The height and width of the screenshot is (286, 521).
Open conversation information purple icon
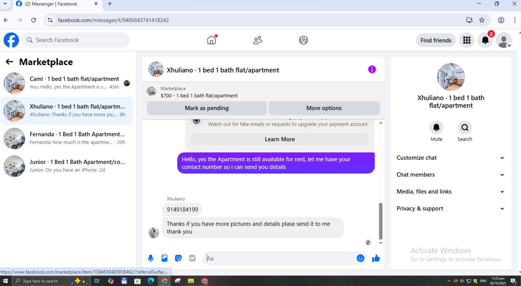372,69
